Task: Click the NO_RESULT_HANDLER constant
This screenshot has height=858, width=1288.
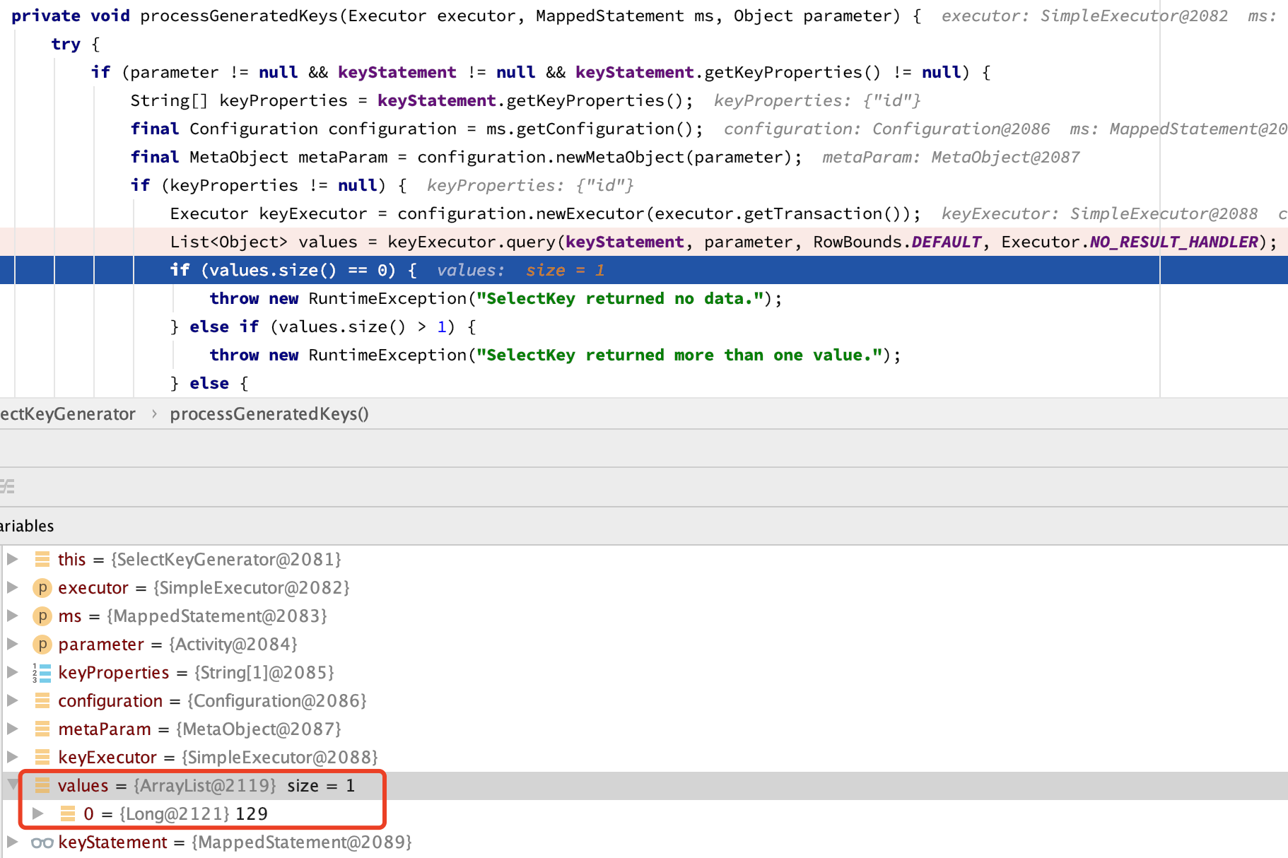Action: [x=1173, y=242]
